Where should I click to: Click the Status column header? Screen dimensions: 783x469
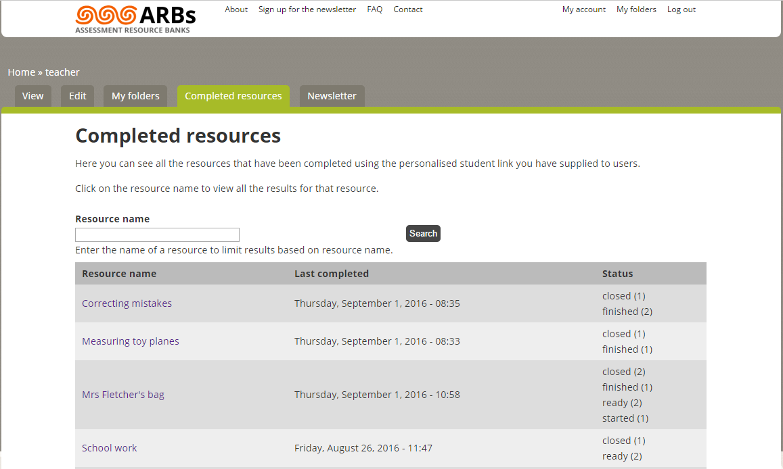[618, 274]
